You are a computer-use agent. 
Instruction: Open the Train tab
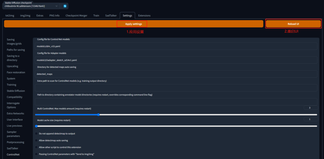click(x=96, y=16)
